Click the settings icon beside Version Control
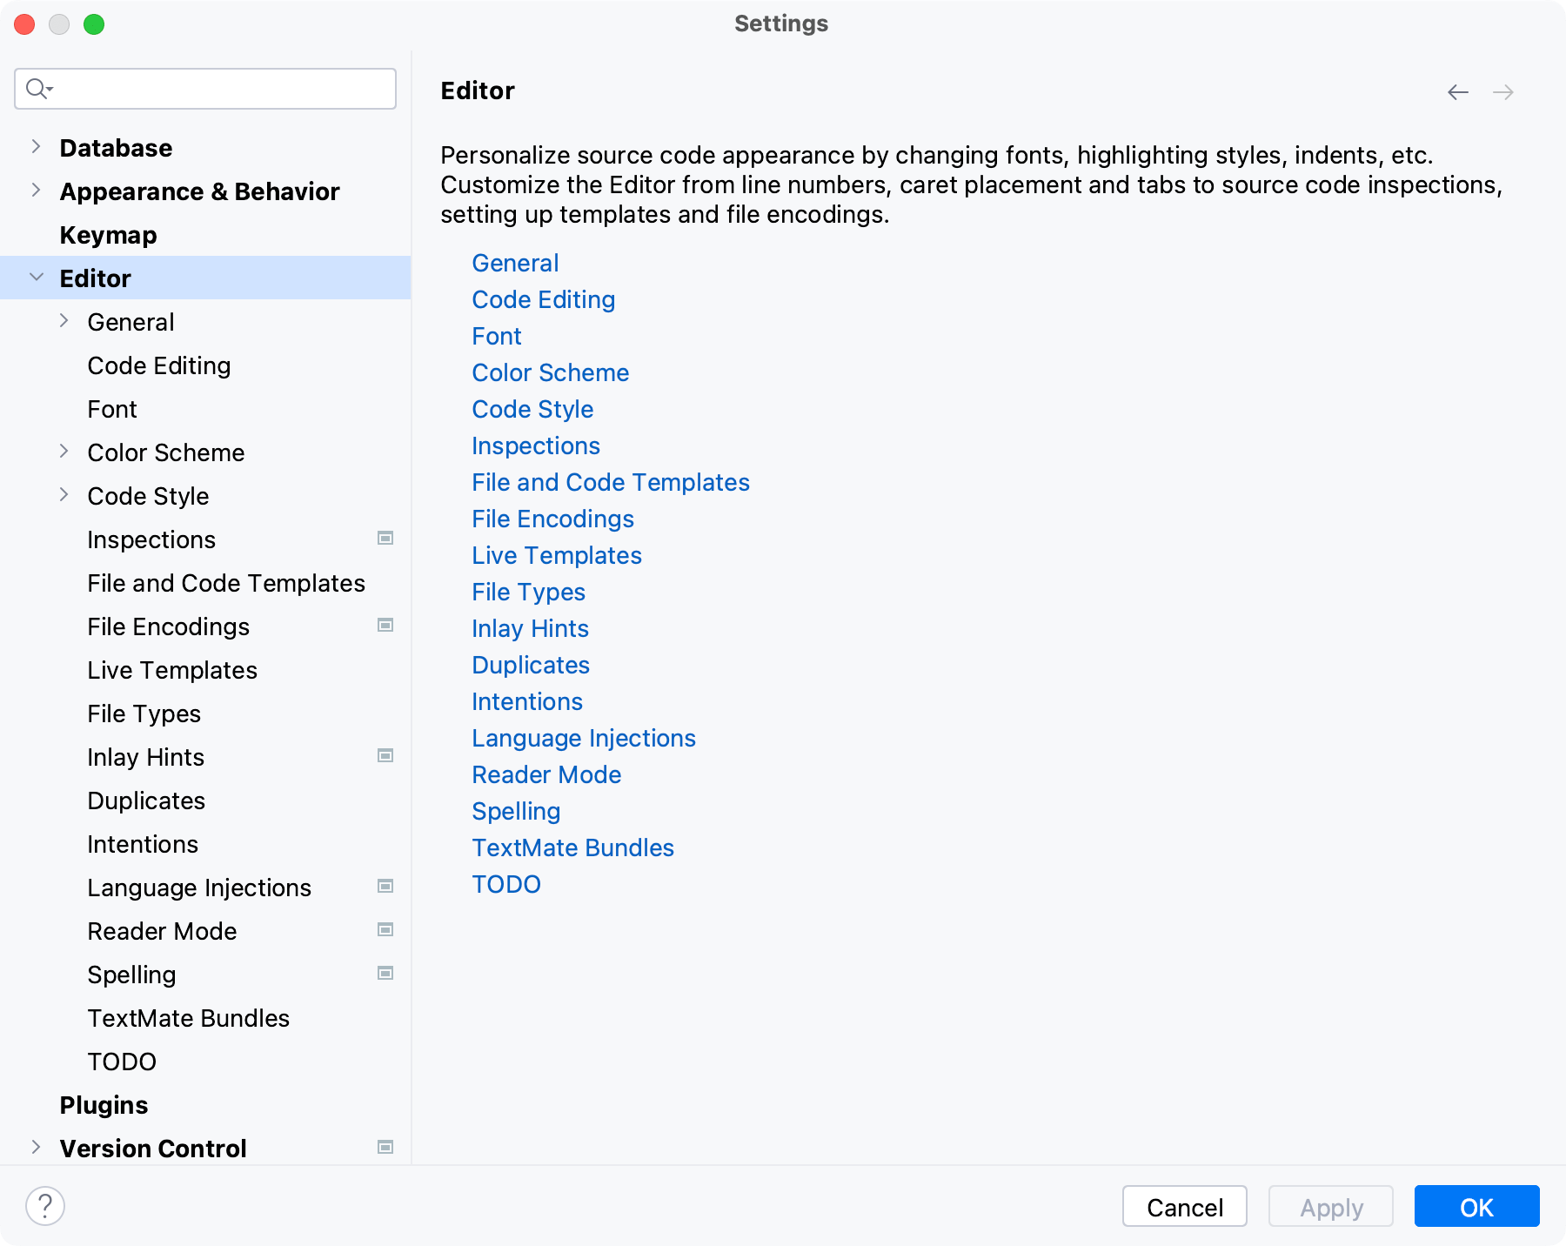 (x=384, y=1147)
